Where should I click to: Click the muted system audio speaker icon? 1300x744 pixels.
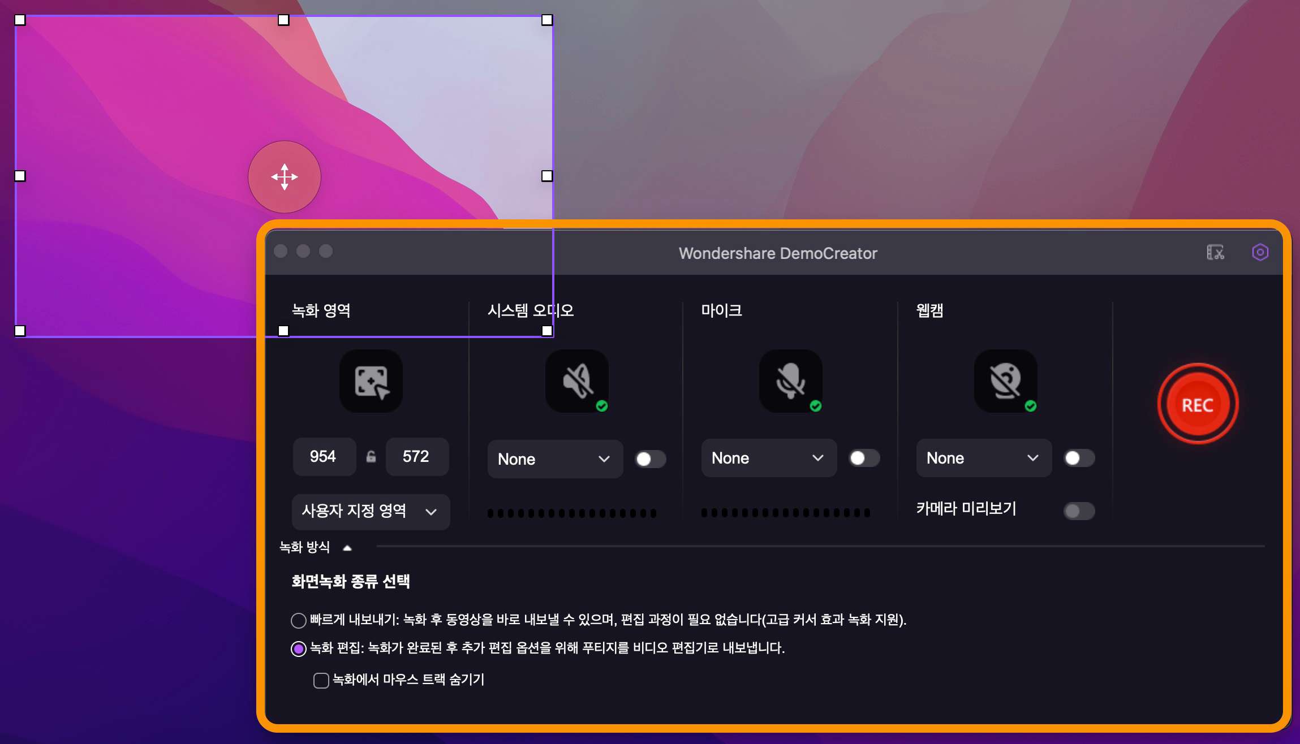tap(577, 381)
